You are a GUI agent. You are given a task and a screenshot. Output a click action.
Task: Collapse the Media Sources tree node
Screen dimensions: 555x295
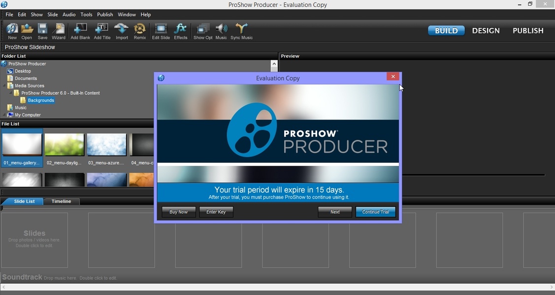[4, 86]
